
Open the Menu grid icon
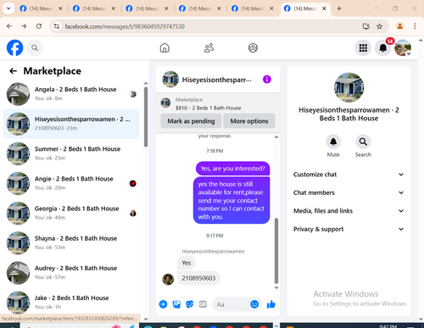(363, 47)
